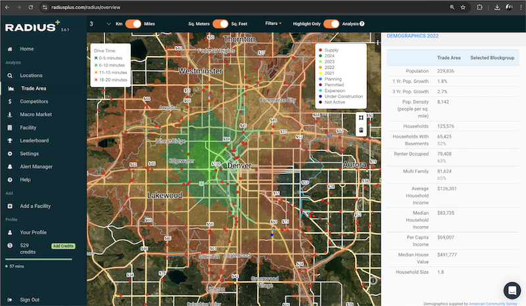Toggle the Highlight Only / Analysis switch
The height and width of the screenshot is (306, 526).
click(x=331, y=24)
